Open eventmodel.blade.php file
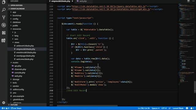The image size is (196, 110). (x=26, y=53)
